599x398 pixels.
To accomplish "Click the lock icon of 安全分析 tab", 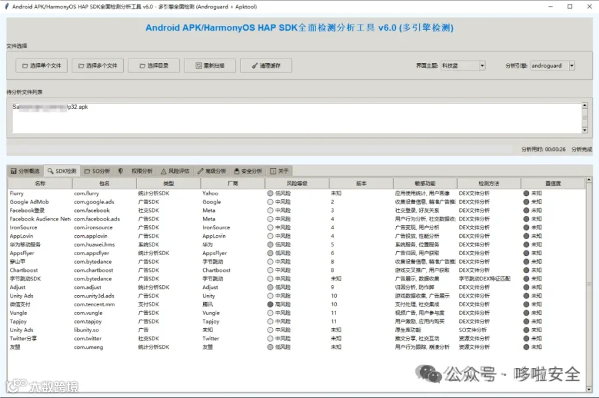I will [x=237, y=171].
